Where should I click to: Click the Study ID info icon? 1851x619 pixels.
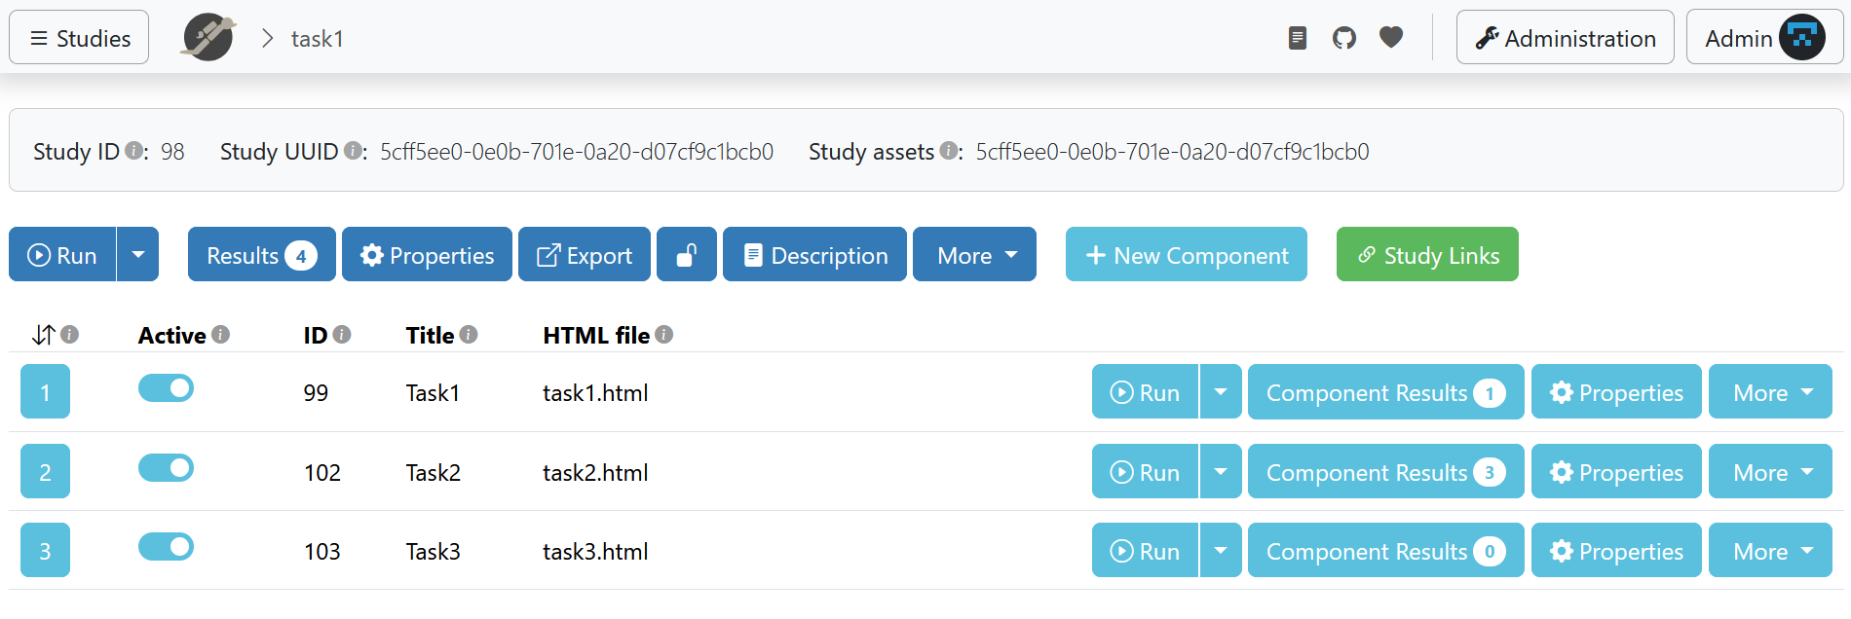133,151
